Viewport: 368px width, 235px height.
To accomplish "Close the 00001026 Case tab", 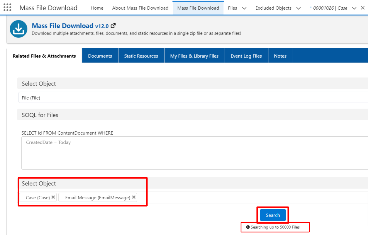I will (363, 8).
